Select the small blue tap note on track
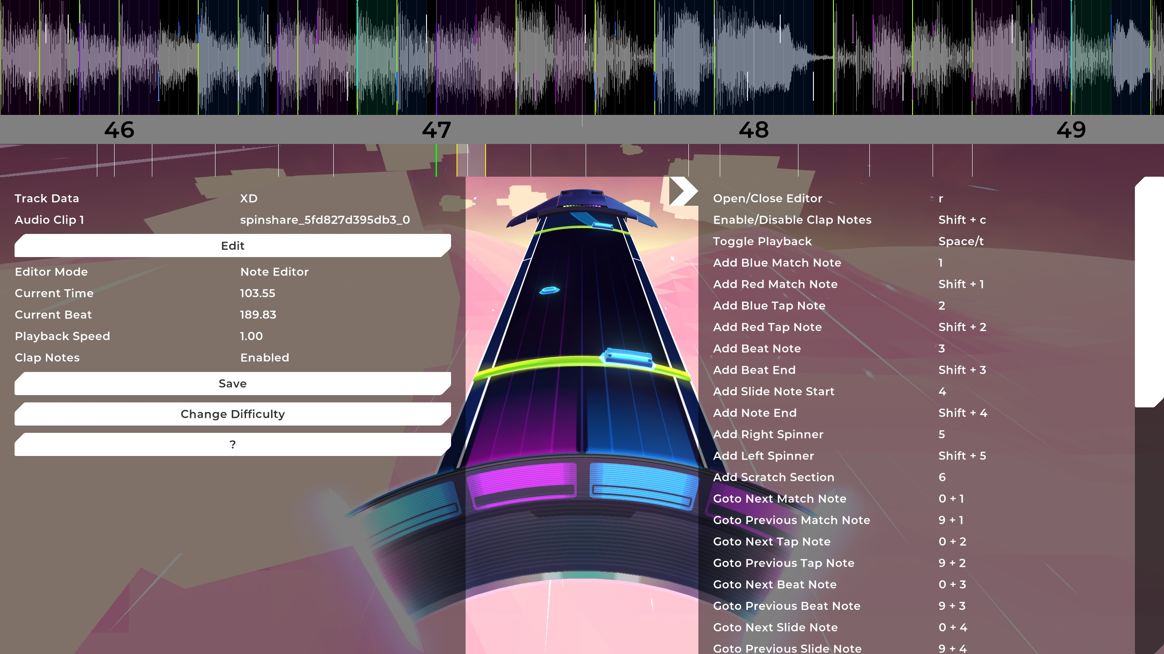Viewport: 1164px width, 654px height. (x=549, y=290)
